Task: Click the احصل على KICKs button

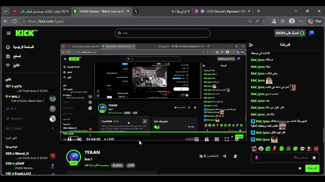Action: tap(290, 33)
